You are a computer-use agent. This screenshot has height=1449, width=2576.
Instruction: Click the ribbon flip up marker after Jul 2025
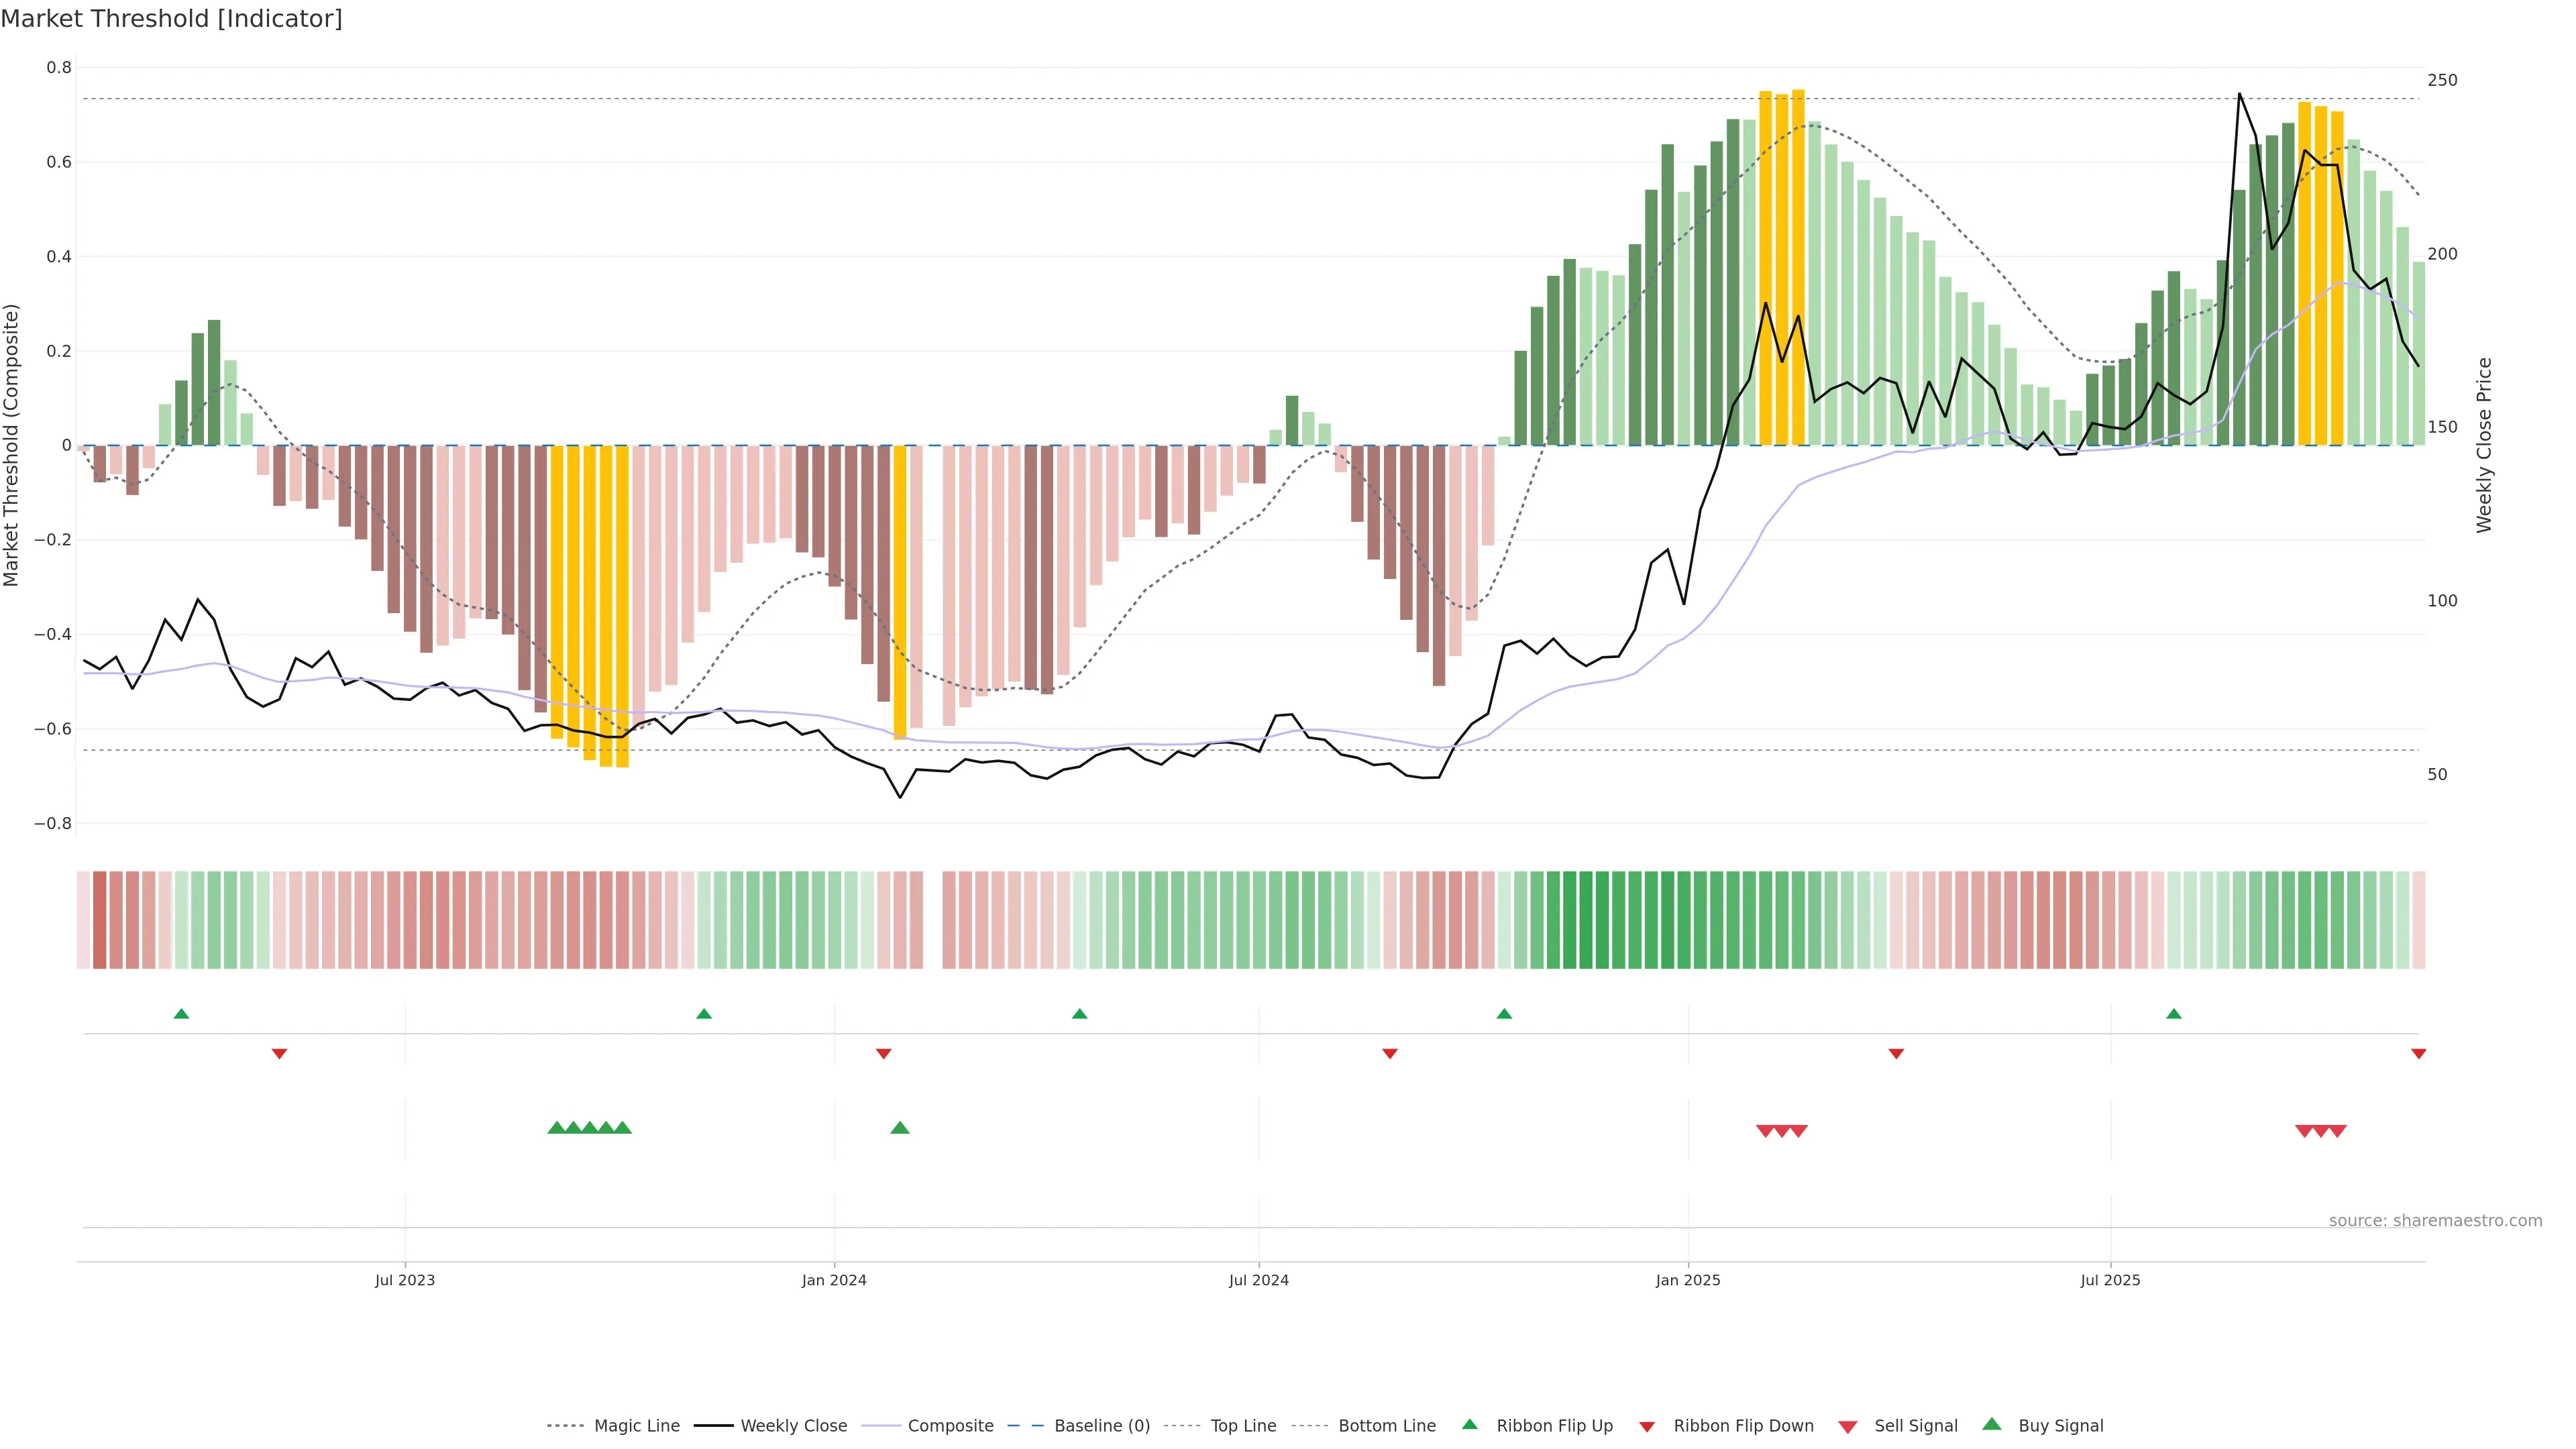coord(2173,1014)
